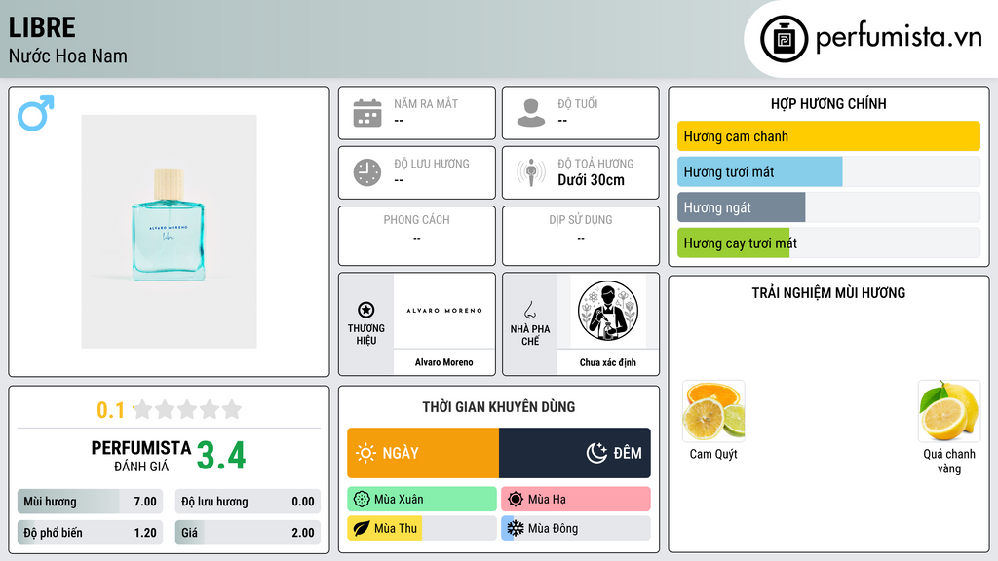The width and height of the screenshot is (998, 561).
Task: Click the PERFUMISTA đánh giá label
Action: [141, 456]
